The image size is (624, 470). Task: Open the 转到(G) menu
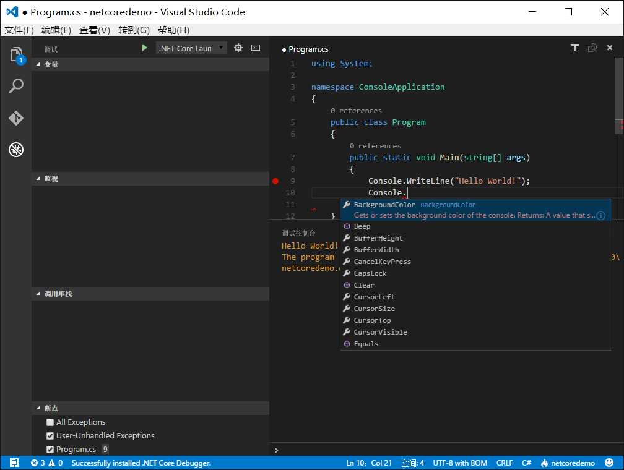(x=134, y=30)
